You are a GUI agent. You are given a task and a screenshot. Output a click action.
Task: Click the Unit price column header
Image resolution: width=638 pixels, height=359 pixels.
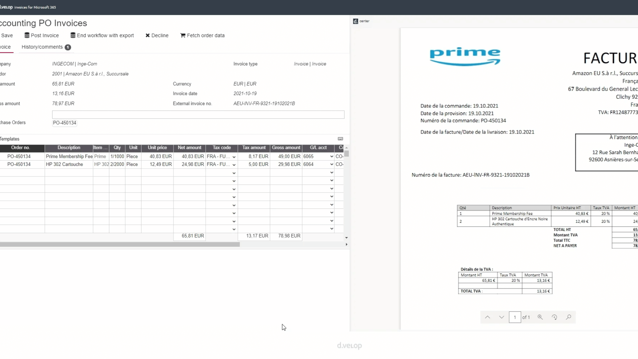[x=157, y=148]
